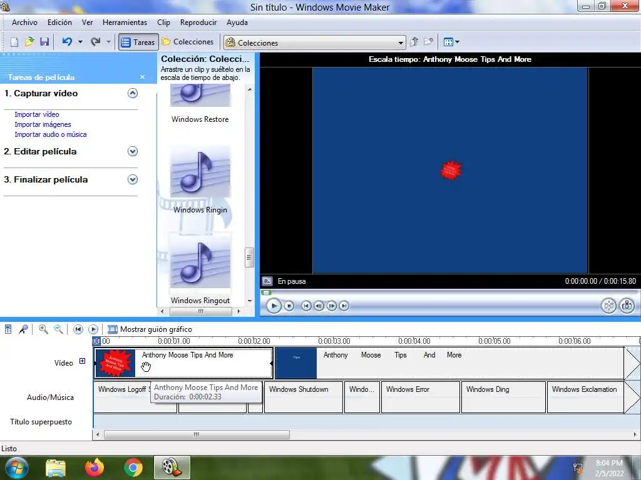Go up one collection level
Image resolution: width=641 pixels, height=480 pixels.
pos(414,42)
